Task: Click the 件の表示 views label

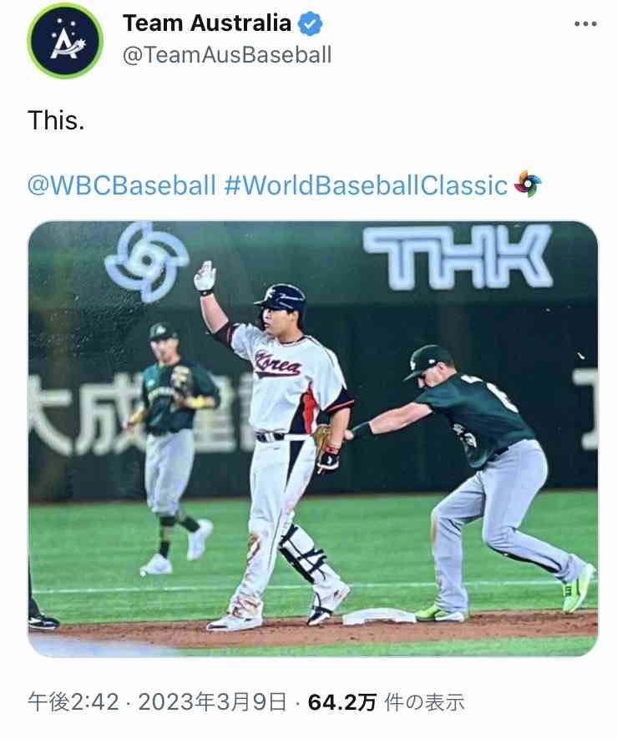Action: 423,703
